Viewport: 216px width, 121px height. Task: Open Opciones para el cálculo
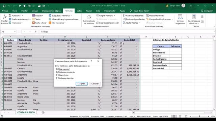pos(194,19)
